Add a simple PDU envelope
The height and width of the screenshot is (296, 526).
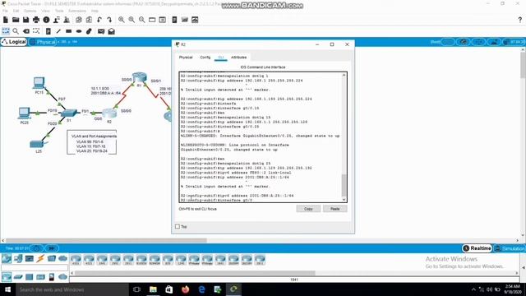[101, 31]
